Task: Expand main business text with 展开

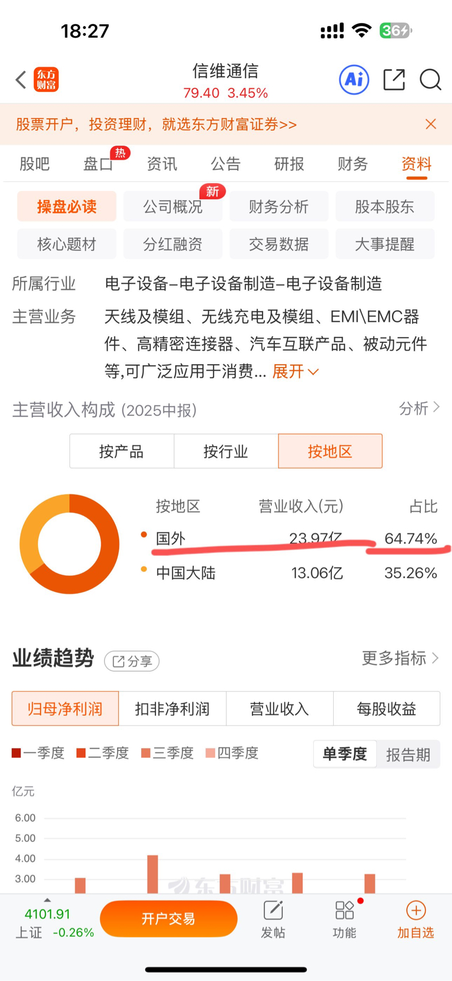Action: pyautogui.click(x=295, y=371)
